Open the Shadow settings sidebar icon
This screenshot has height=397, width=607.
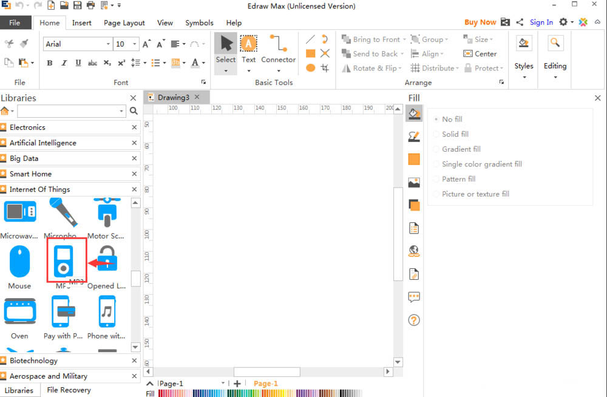pyautogui.click(x=414, y=205)
